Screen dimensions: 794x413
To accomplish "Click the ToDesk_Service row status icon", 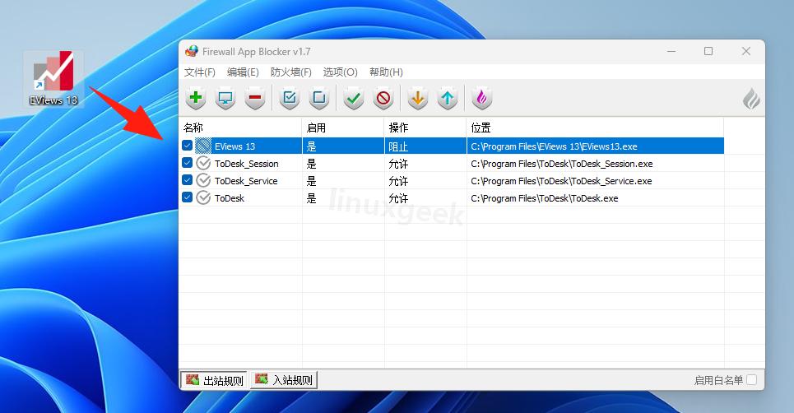I will tap(203, 181).
